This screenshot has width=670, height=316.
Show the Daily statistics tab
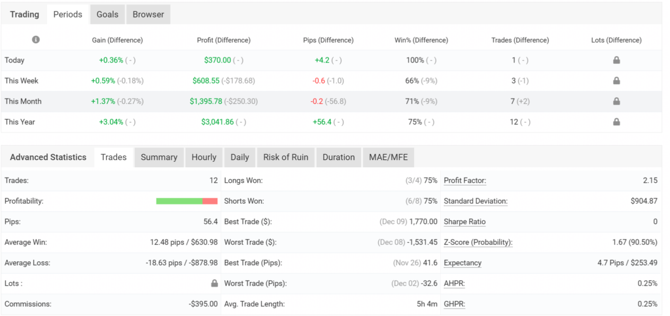(x=239, y=157)
